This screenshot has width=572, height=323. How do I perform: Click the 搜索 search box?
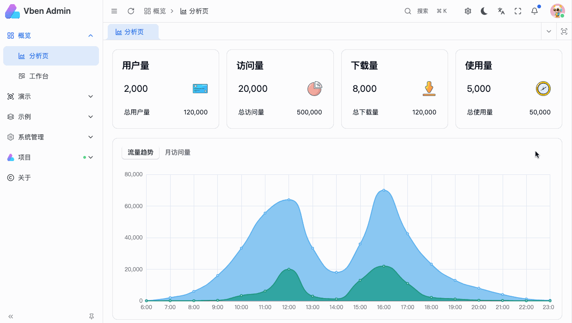coord(426,11)
